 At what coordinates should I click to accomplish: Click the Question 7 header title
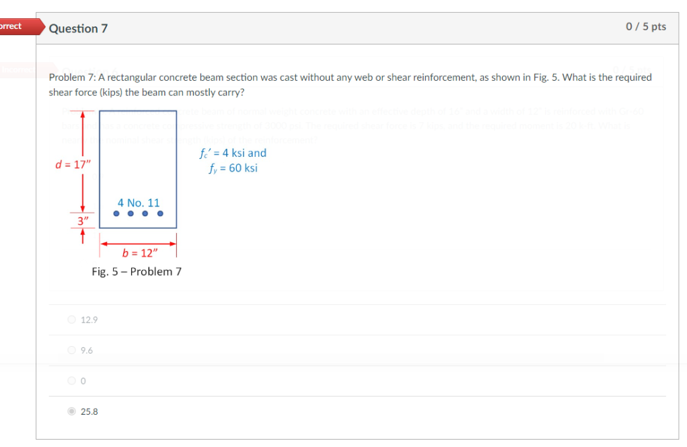(x=79, y=28)
